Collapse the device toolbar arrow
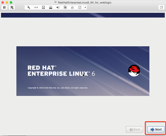Image resolution: width=166 pixels, height=136 pixels. pos(85,7)
